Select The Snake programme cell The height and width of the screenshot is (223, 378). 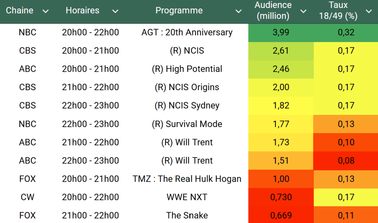tap(187, 215)
